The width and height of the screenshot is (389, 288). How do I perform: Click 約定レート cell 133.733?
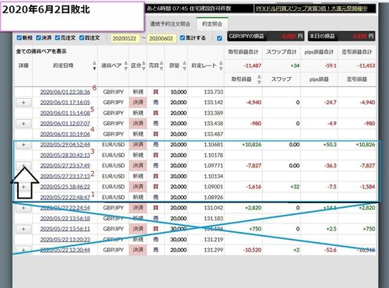click(x=213, y=92)
